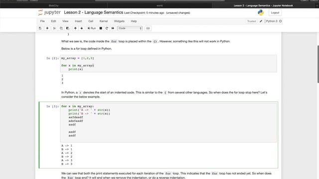
Task: Click into code cell In [2]
Action: [168, 64]
